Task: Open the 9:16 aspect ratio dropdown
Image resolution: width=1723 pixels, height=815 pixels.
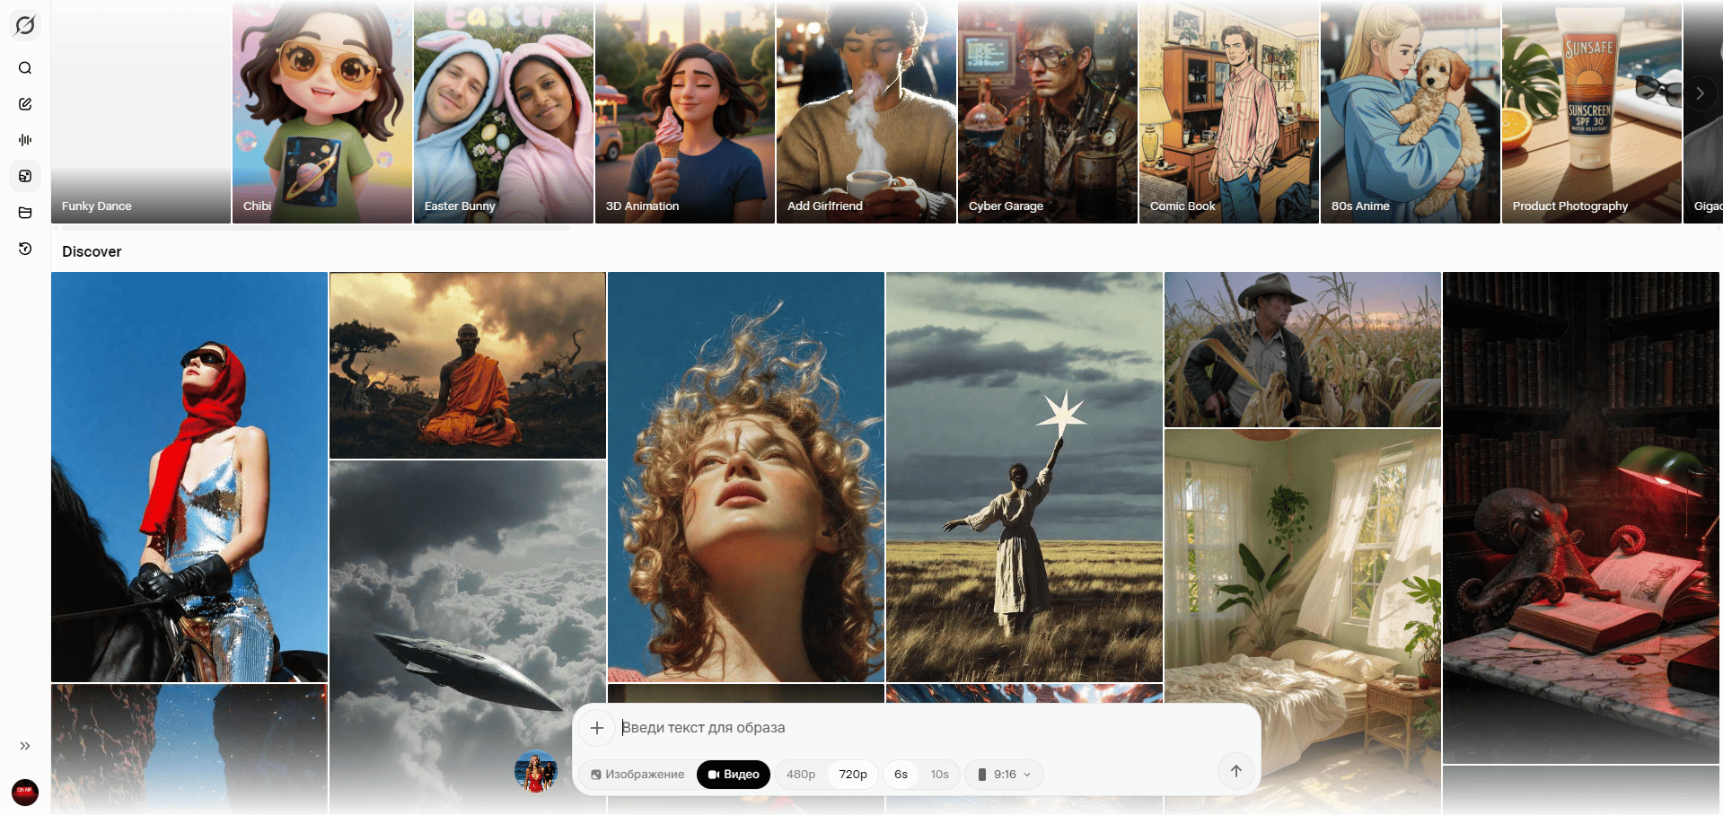Action: coord(1004,775)
